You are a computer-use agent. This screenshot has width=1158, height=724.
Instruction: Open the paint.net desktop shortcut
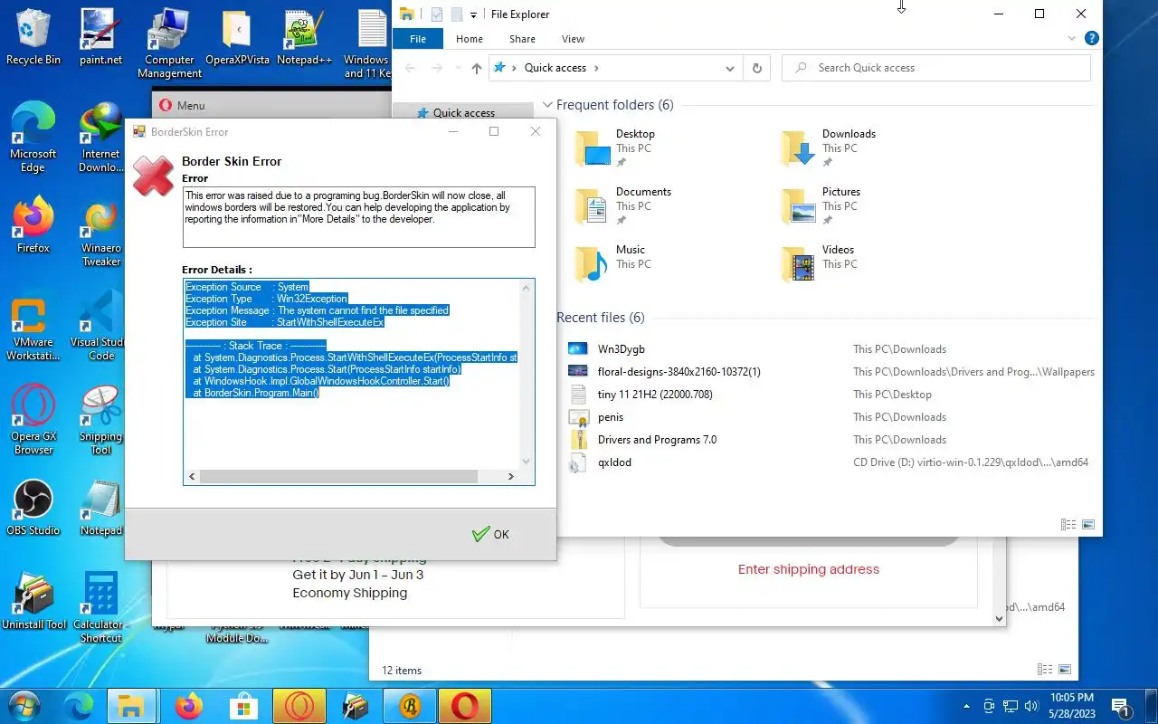(x=101, y=38)
